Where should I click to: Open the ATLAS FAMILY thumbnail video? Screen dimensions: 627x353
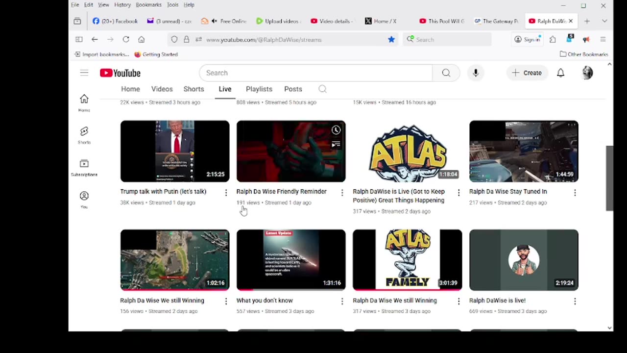[x=407, y=260]
